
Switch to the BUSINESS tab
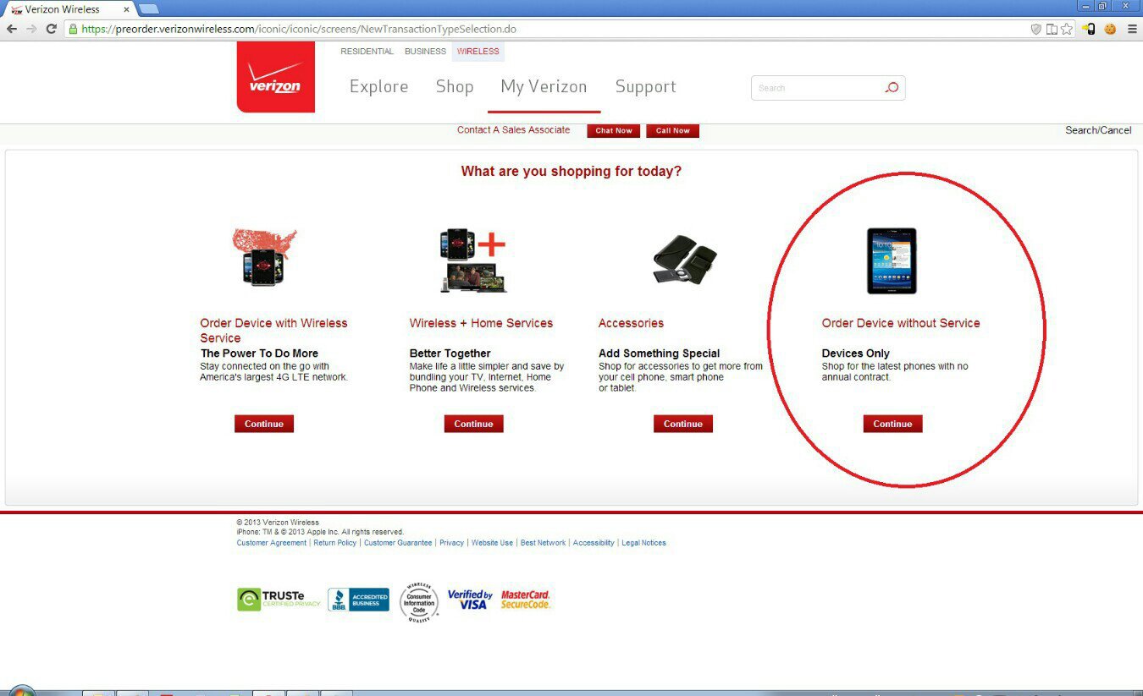425,52
